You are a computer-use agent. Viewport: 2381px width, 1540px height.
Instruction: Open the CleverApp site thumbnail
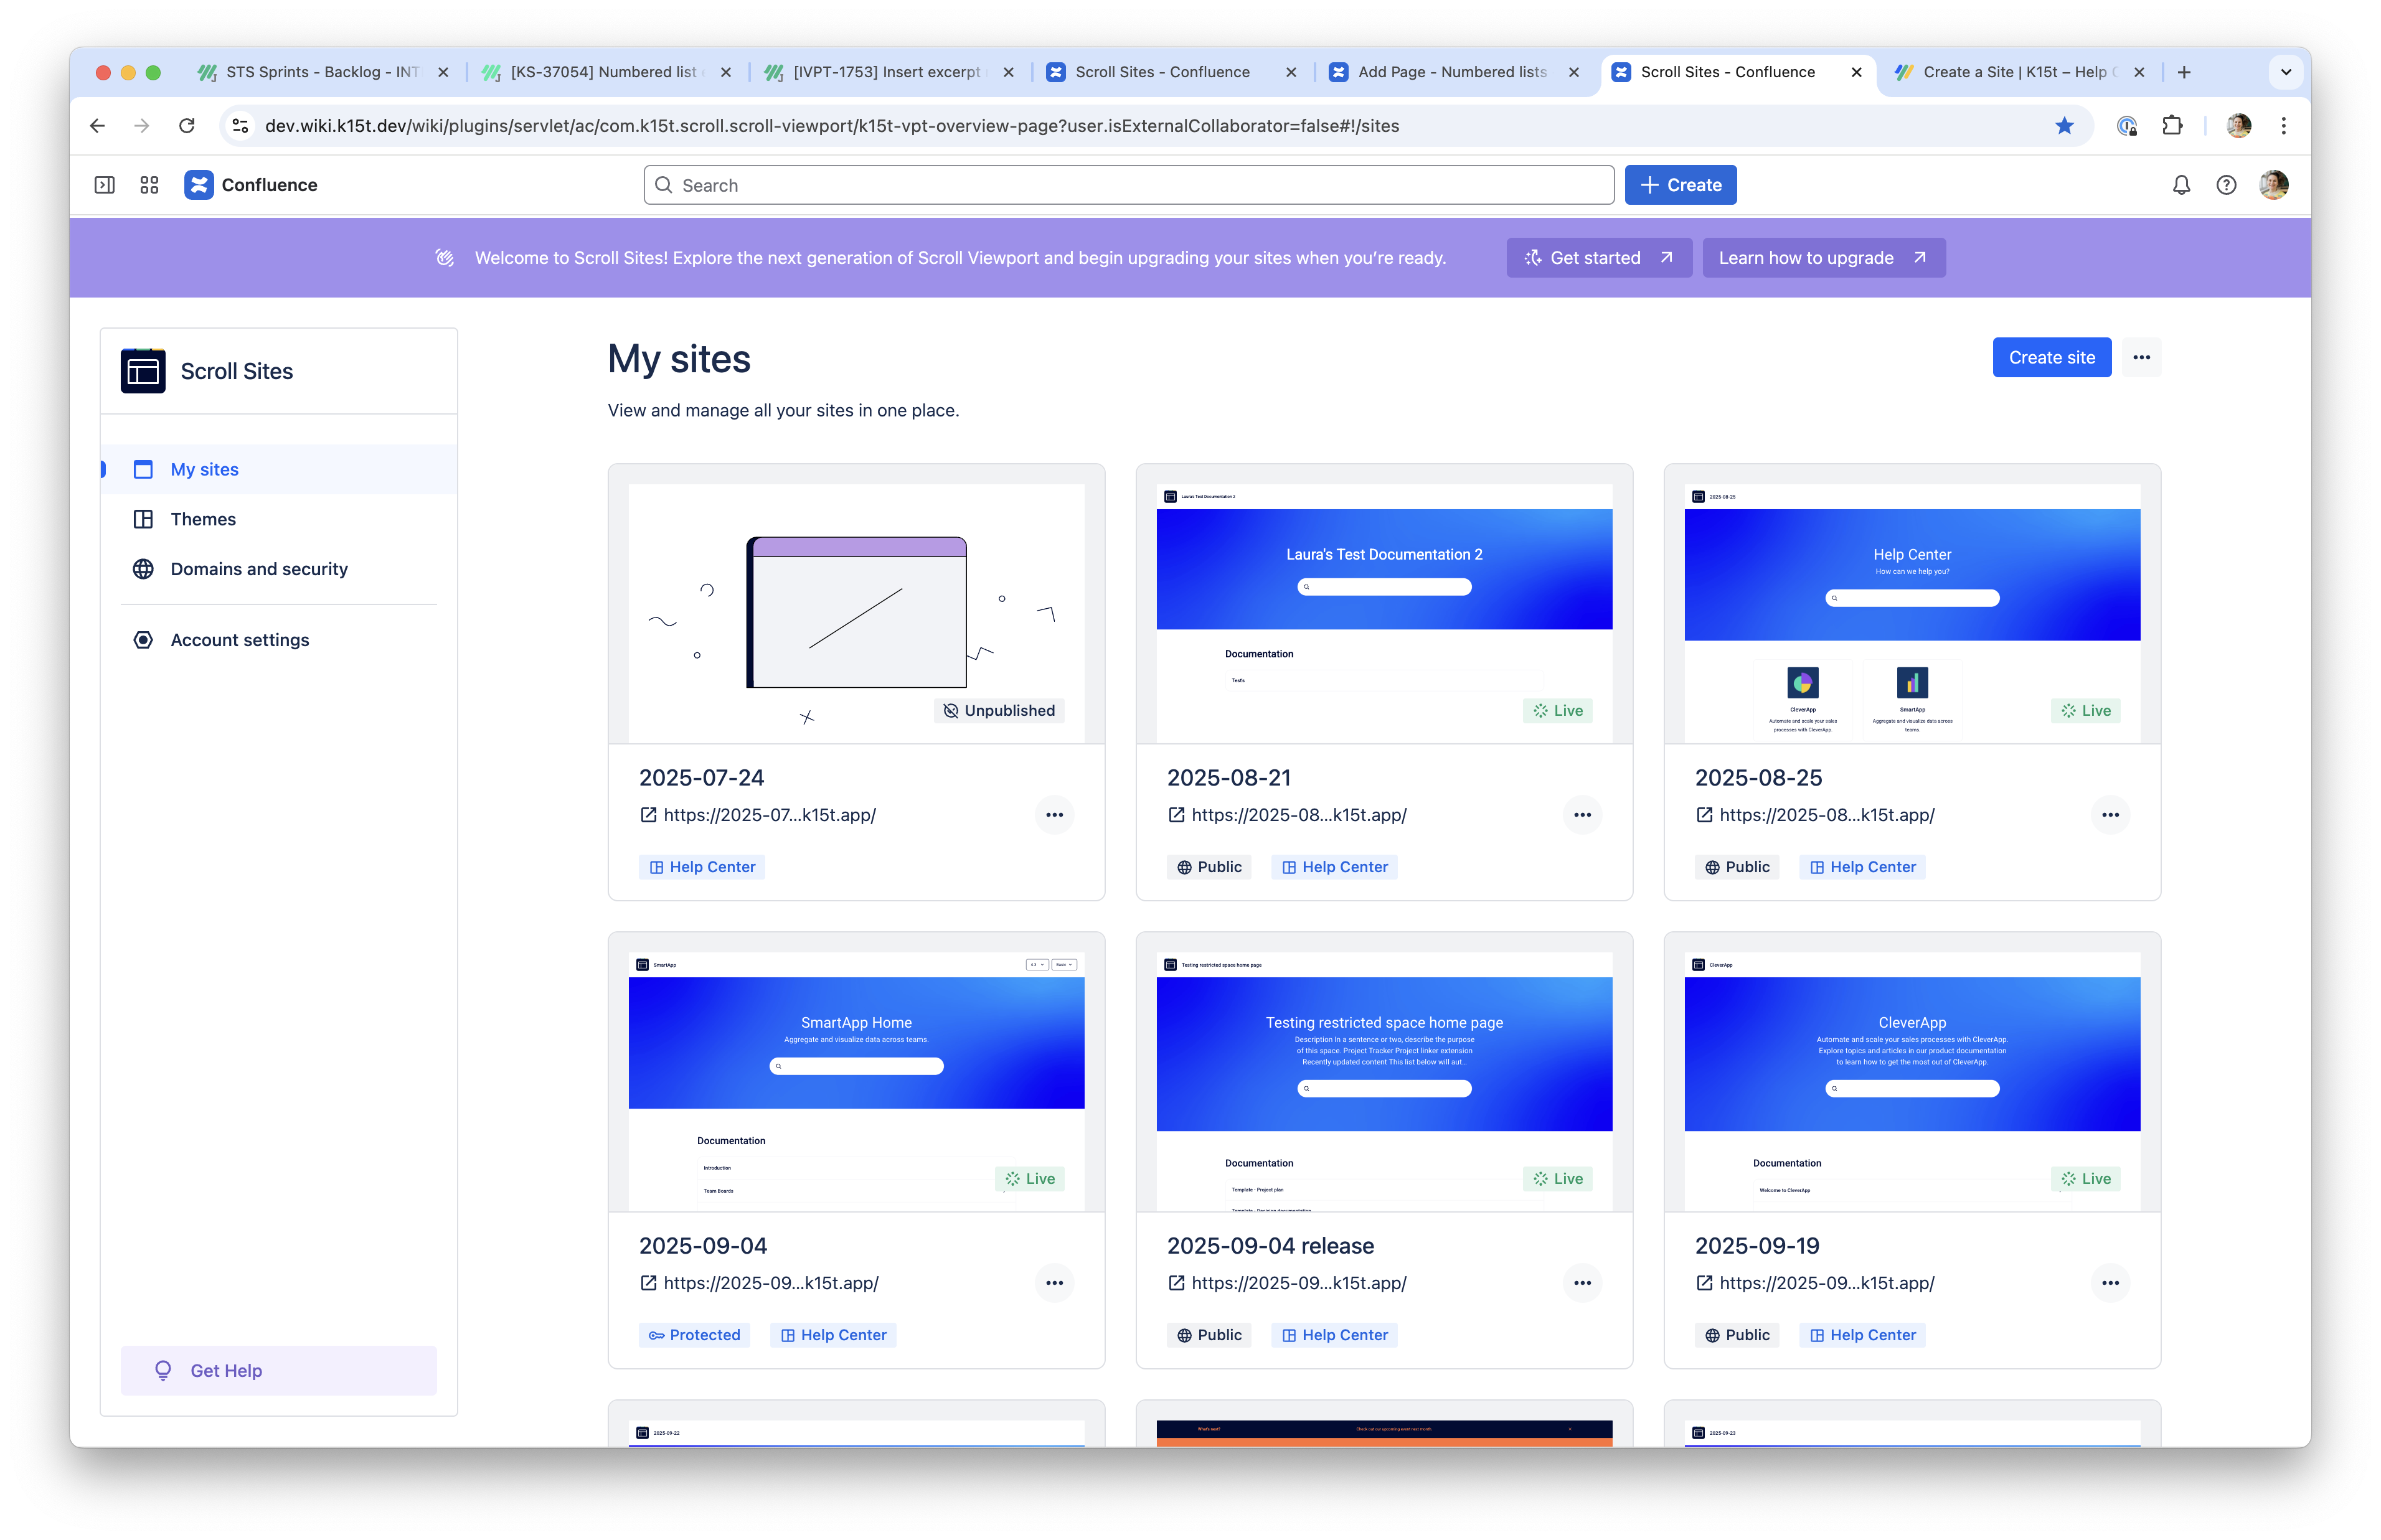[x=1912, y=1082]
